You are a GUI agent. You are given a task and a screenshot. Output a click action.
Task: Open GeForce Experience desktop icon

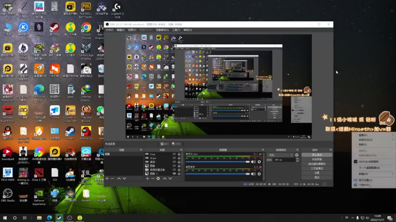[39, 197]
